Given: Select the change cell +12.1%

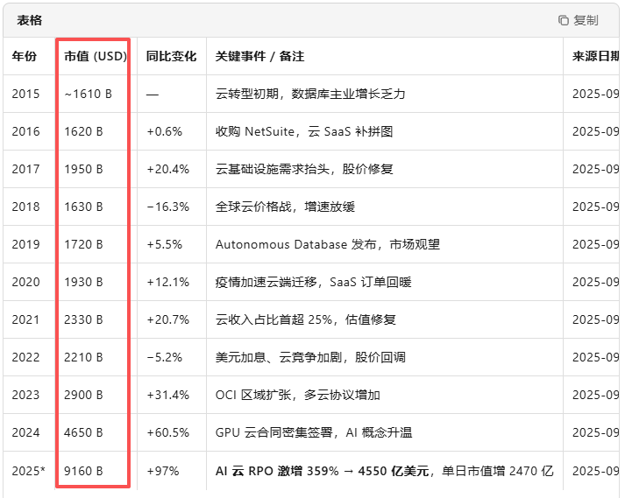Looking at the screenshot, I should click(x=167, y=282).
